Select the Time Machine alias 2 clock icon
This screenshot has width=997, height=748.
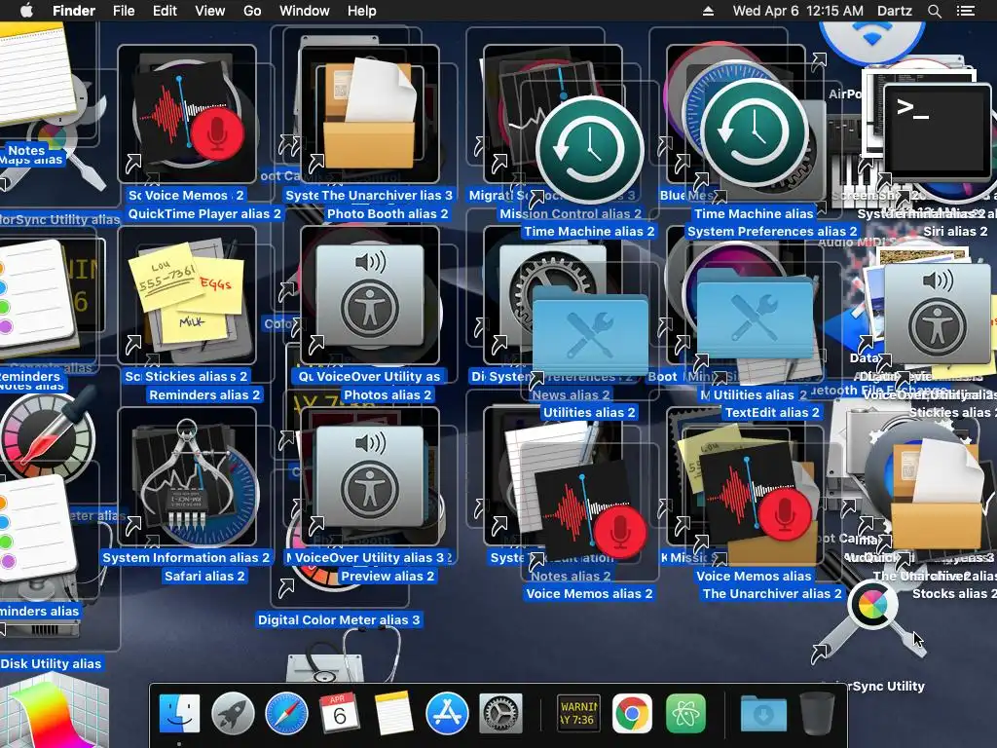pyautogui.click(x=590, y=149)
